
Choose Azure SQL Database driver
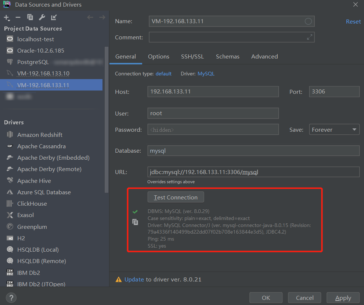tap(51, 192)
